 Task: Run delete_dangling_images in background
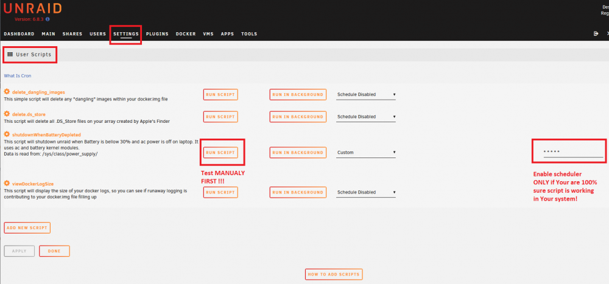tap(298, 95)
